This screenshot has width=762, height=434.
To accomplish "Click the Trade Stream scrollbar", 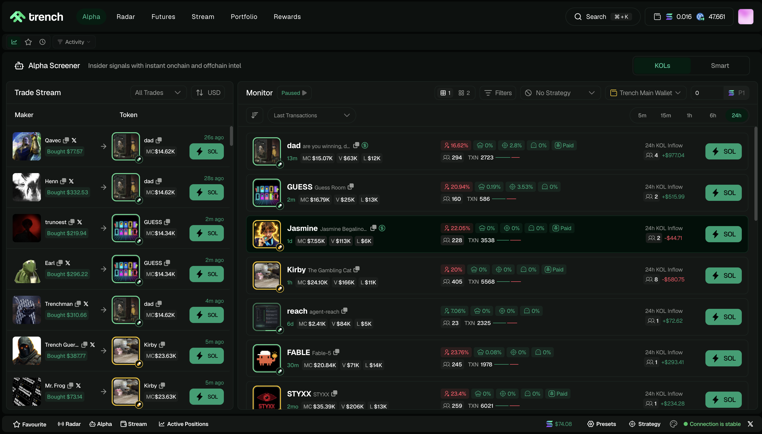I will pos(231,136).
